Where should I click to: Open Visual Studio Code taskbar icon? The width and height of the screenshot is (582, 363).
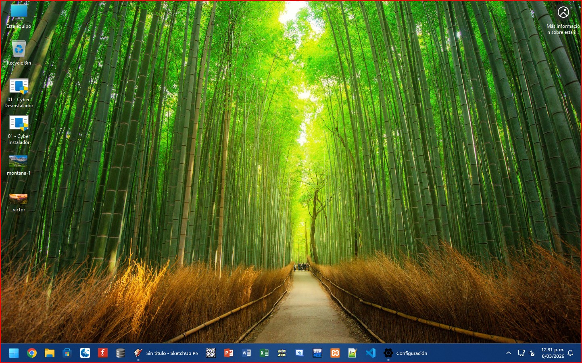[371, 353]
